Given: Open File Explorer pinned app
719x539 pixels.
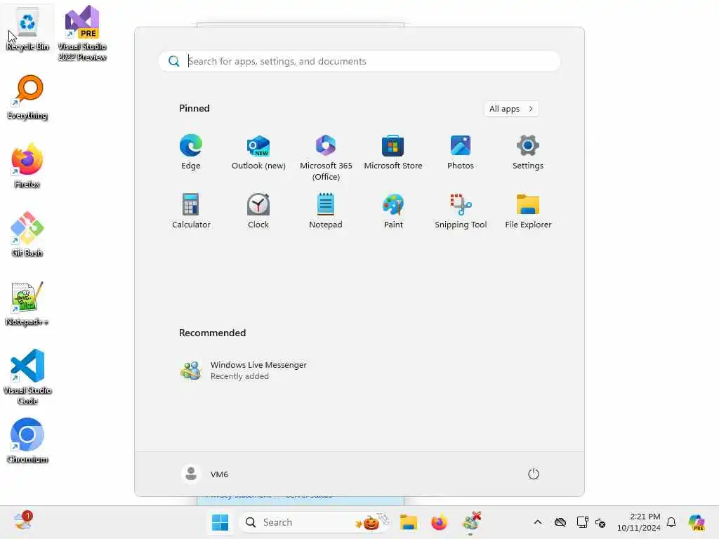Looking at the screenshot, I should pos(528,211).
